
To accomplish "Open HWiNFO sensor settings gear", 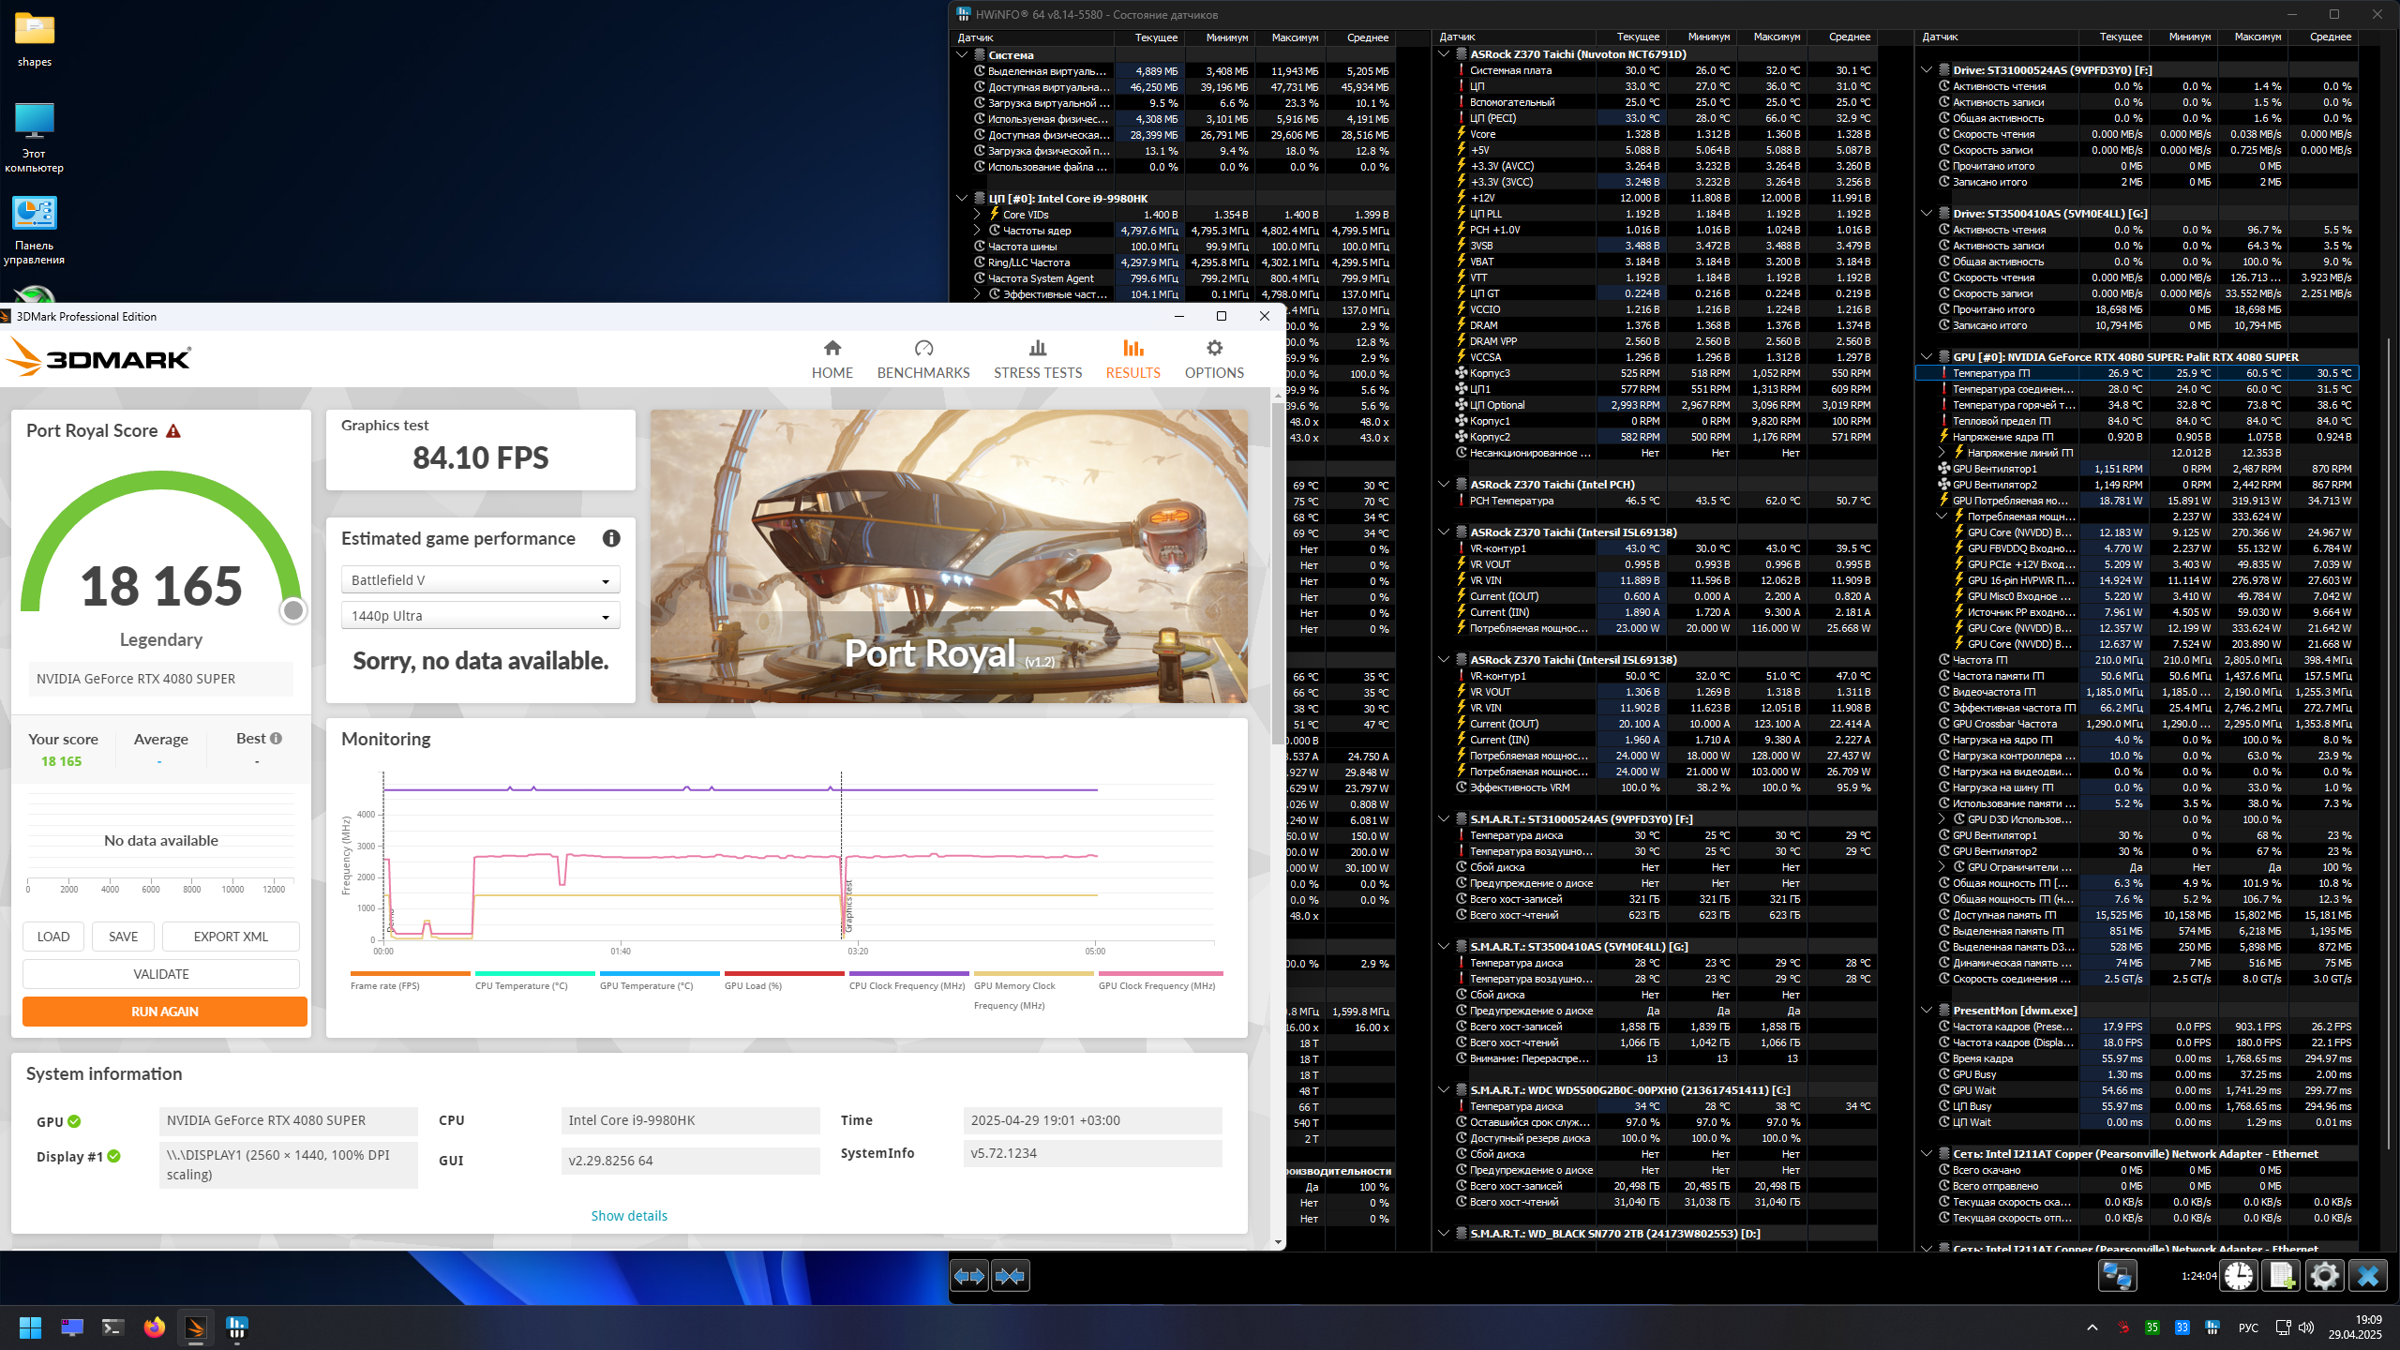I will pyautogui.click(x=2325, y=1276).
